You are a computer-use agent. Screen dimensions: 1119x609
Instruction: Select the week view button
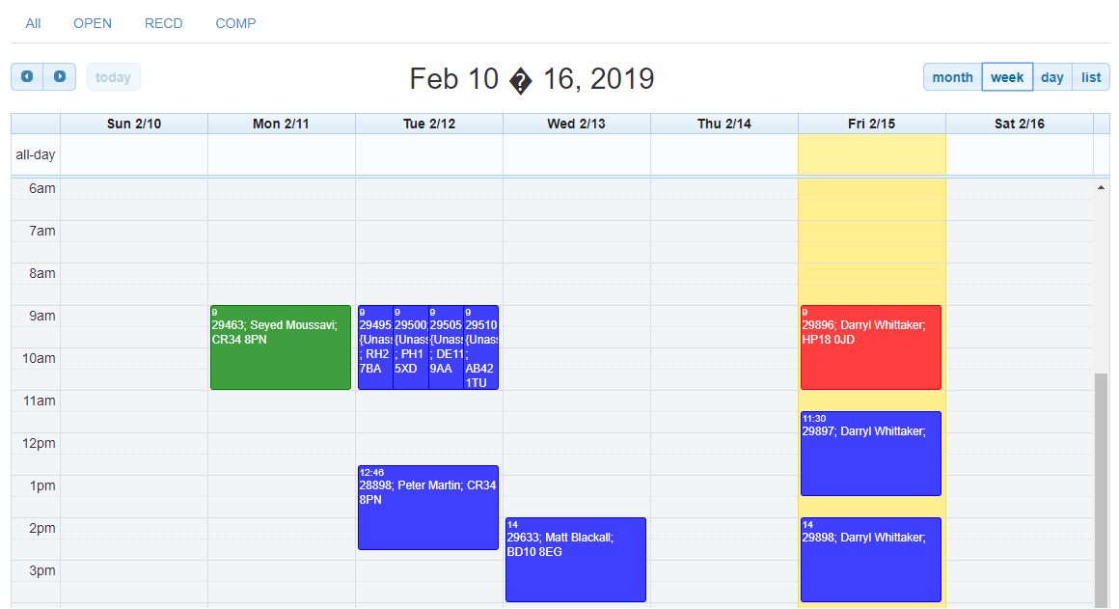(x=1007, y=77)
